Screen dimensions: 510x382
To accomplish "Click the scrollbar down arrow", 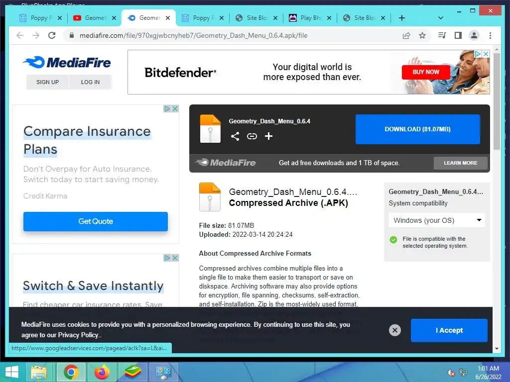I will click(497, 349).
